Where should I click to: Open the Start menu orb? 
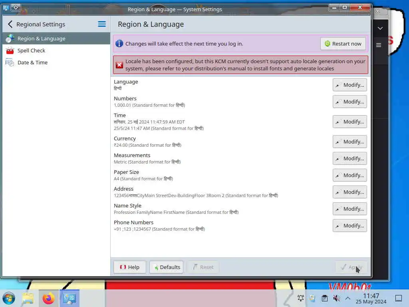9,298
